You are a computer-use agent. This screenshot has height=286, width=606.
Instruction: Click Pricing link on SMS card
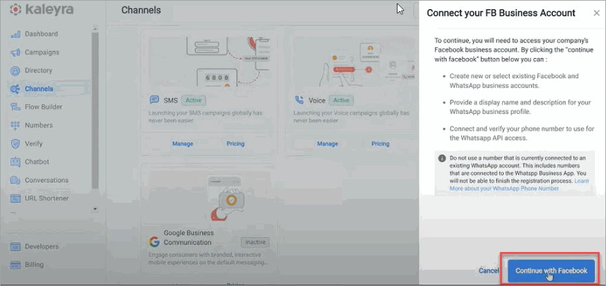pyautogui.click(x=235, y=144)
